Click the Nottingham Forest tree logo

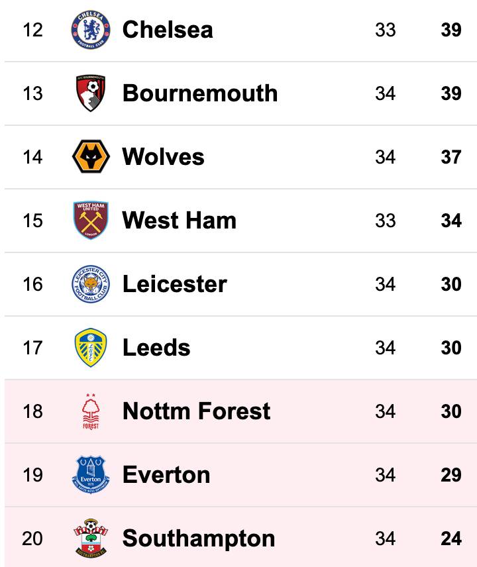(91, 411)
